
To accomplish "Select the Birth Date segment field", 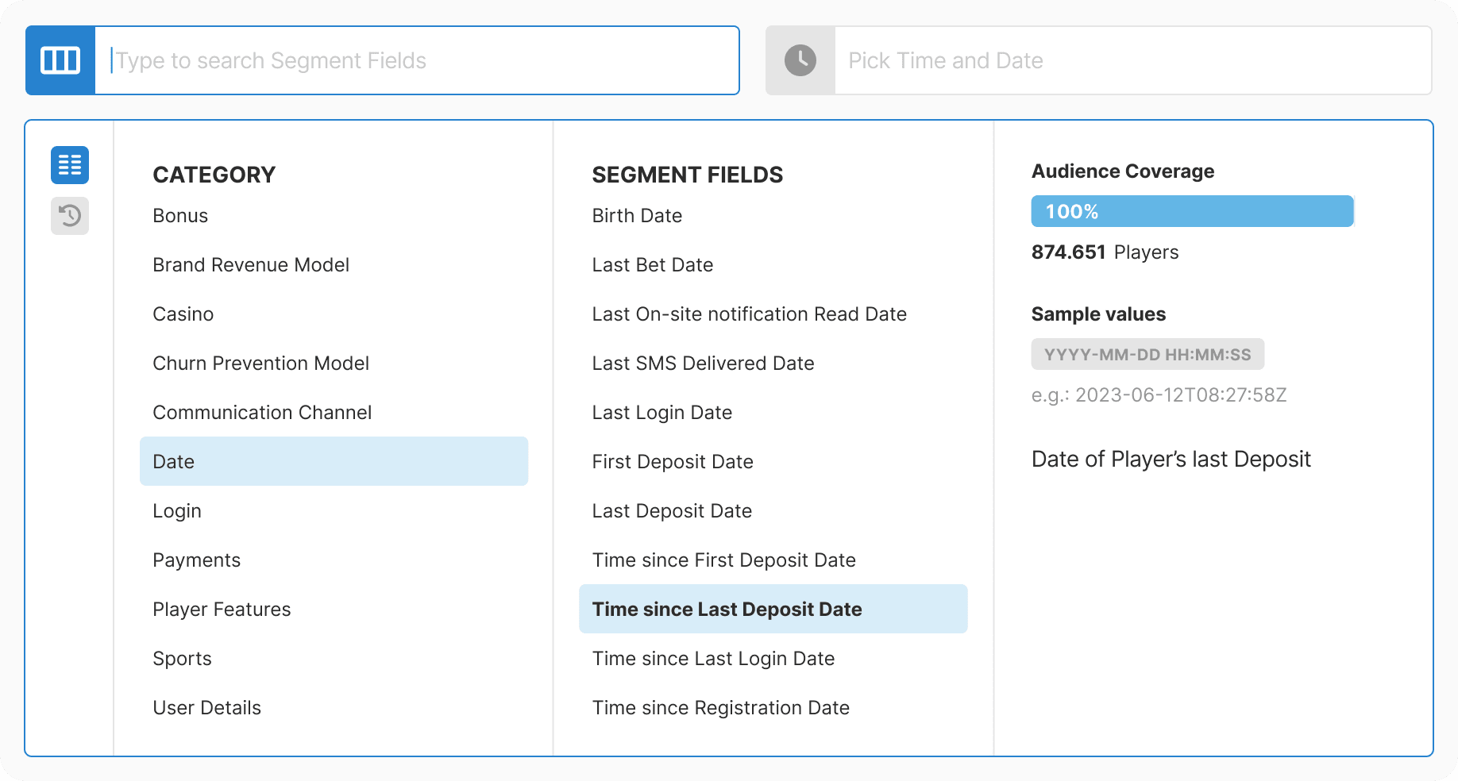I will 636,215.
